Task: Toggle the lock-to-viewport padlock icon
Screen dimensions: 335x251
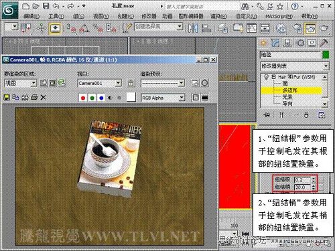Action: pyautogui.click(x=131, y=83)
